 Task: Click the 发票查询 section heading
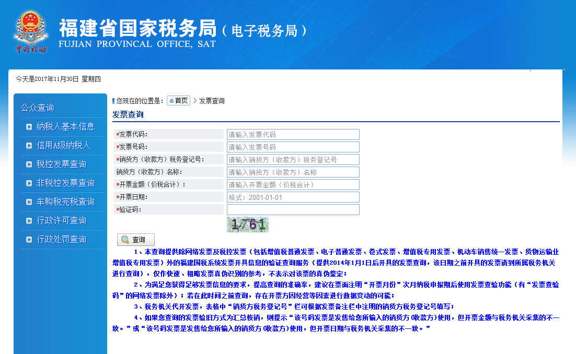(x=128, y=114)
